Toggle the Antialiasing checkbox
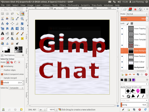The image size is (149, 112). (x=2, y=66)
